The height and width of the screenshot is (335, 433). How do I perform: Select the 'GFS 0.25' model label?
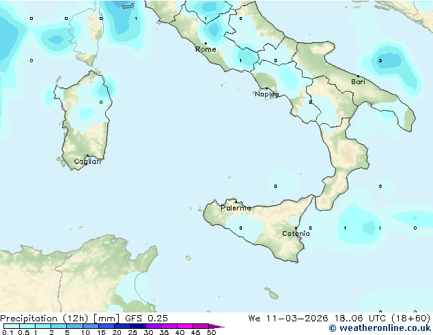click(146, 319)
